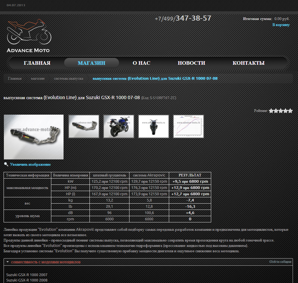Open the main exhaust product image
The height and width of the screenshot is (283, 298).
(34, 137)
